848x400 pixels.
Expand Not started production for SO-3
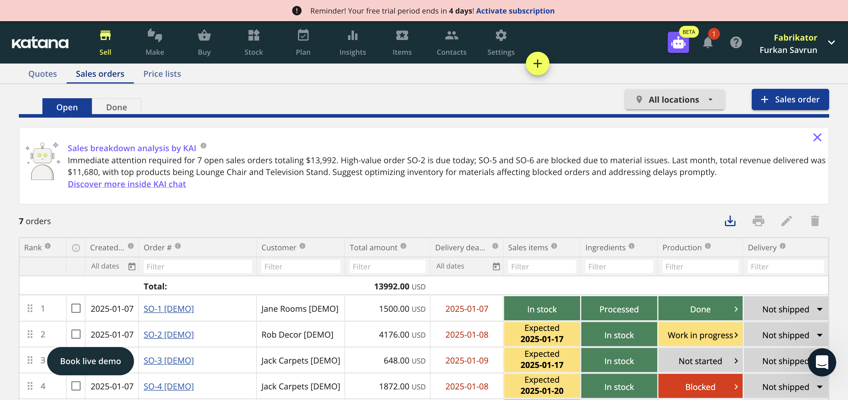[x=736, y=361]
